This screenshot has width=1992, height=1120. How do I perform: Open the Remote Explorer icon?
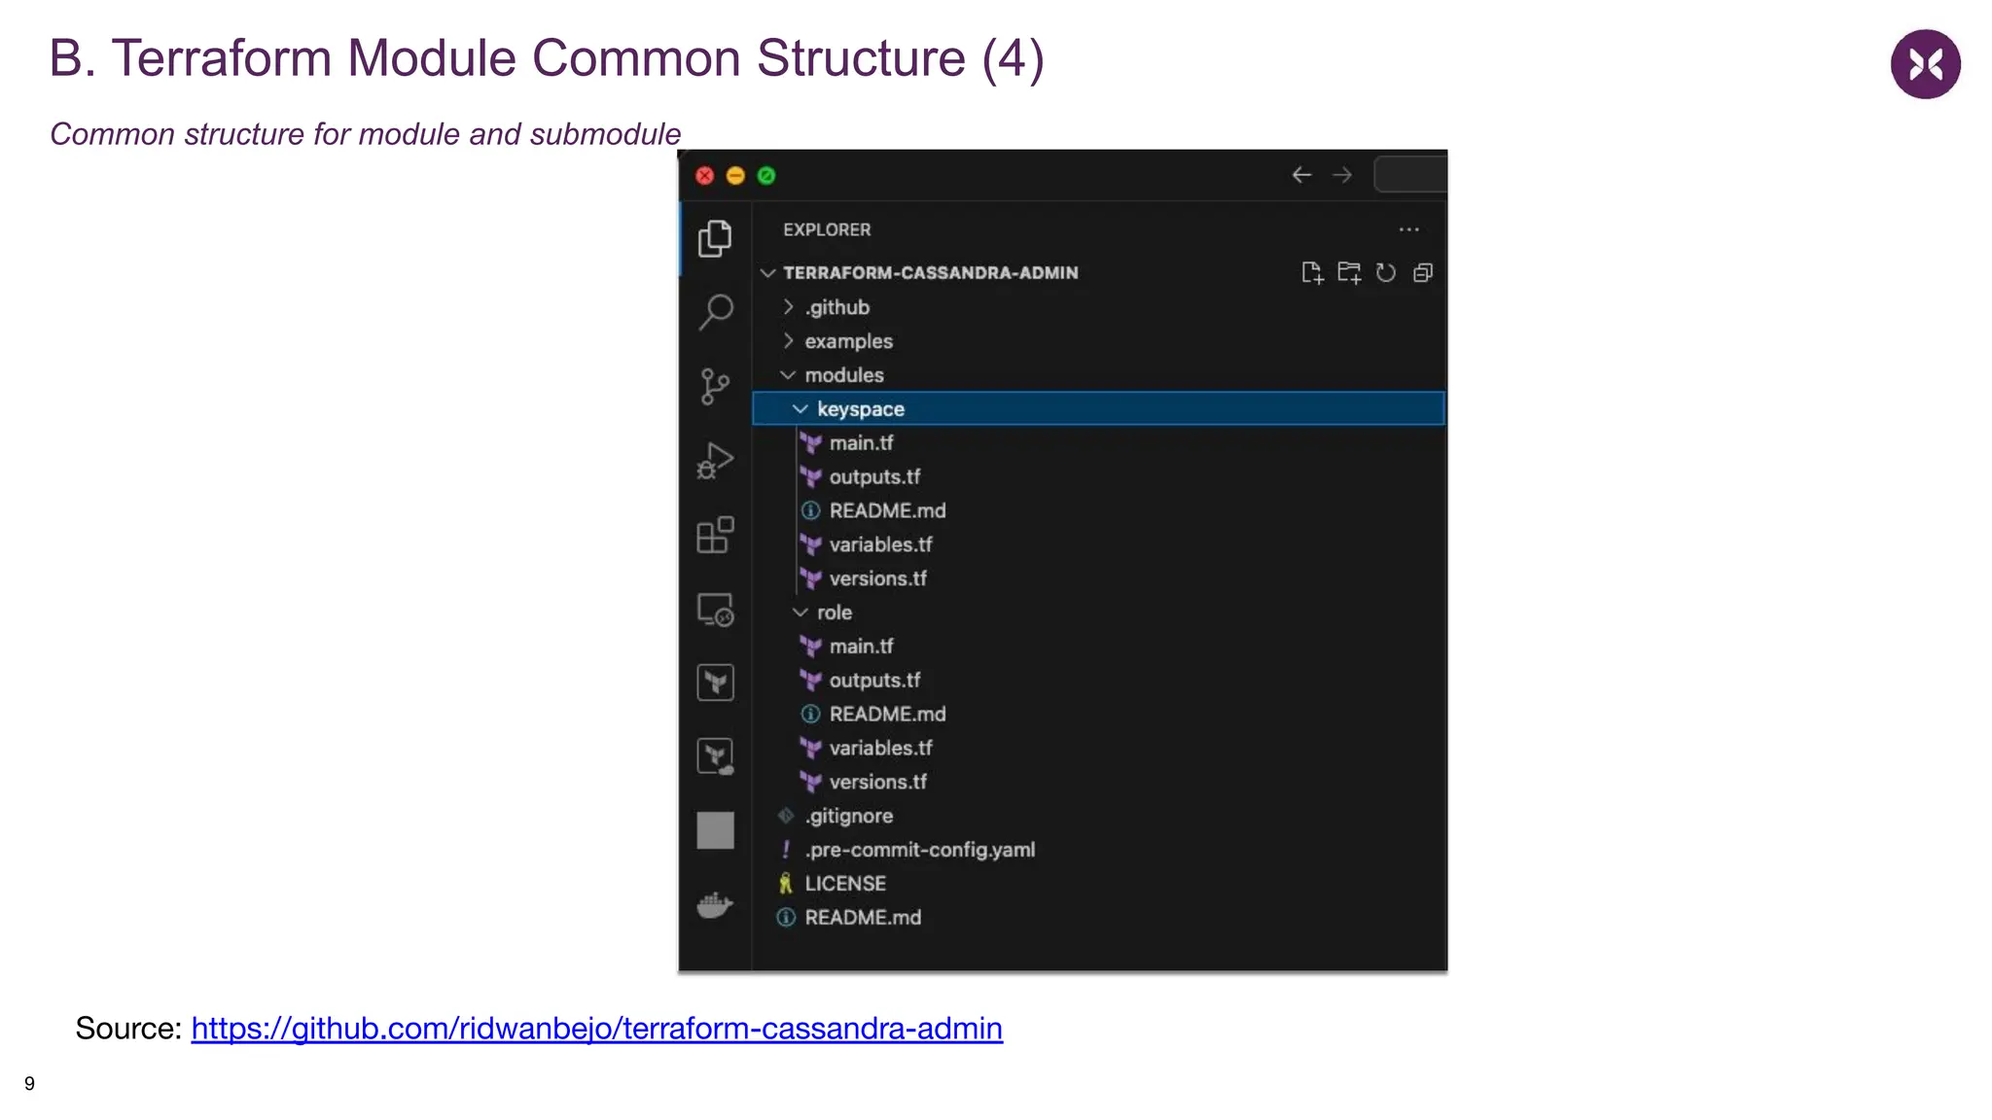[x=715, y=610]
